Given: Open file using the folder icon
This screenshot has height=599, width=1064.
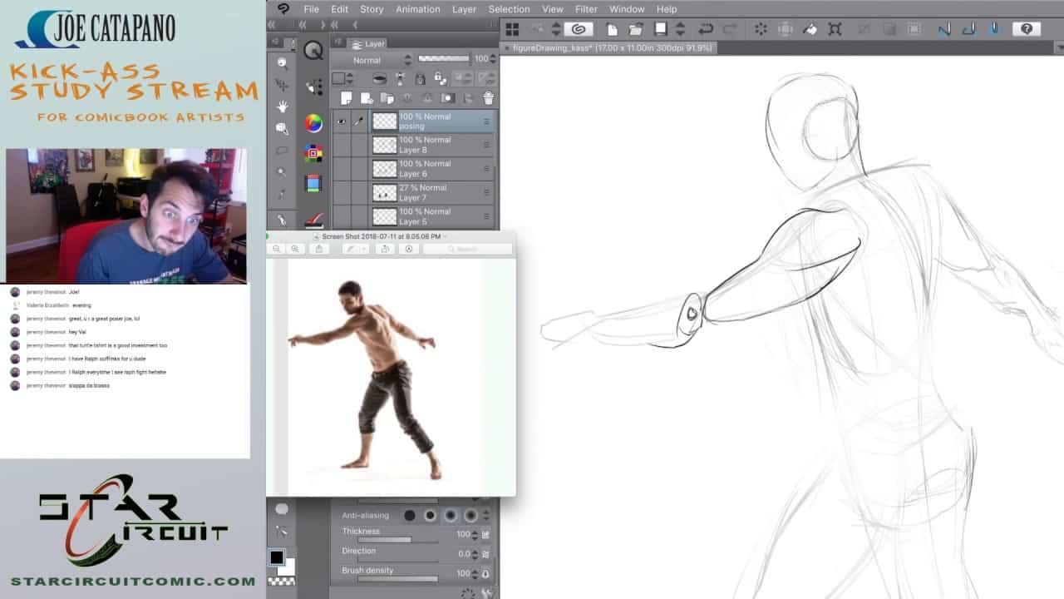Looking at the screenshot, I should (636, 29).
